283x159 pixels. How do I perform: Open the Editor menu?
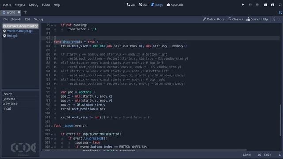46,5
